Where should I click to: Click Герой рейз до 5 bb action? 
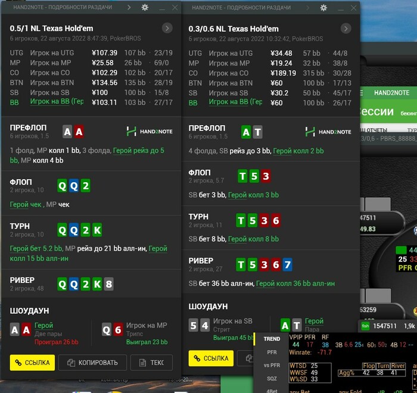[x=139, y=151]
